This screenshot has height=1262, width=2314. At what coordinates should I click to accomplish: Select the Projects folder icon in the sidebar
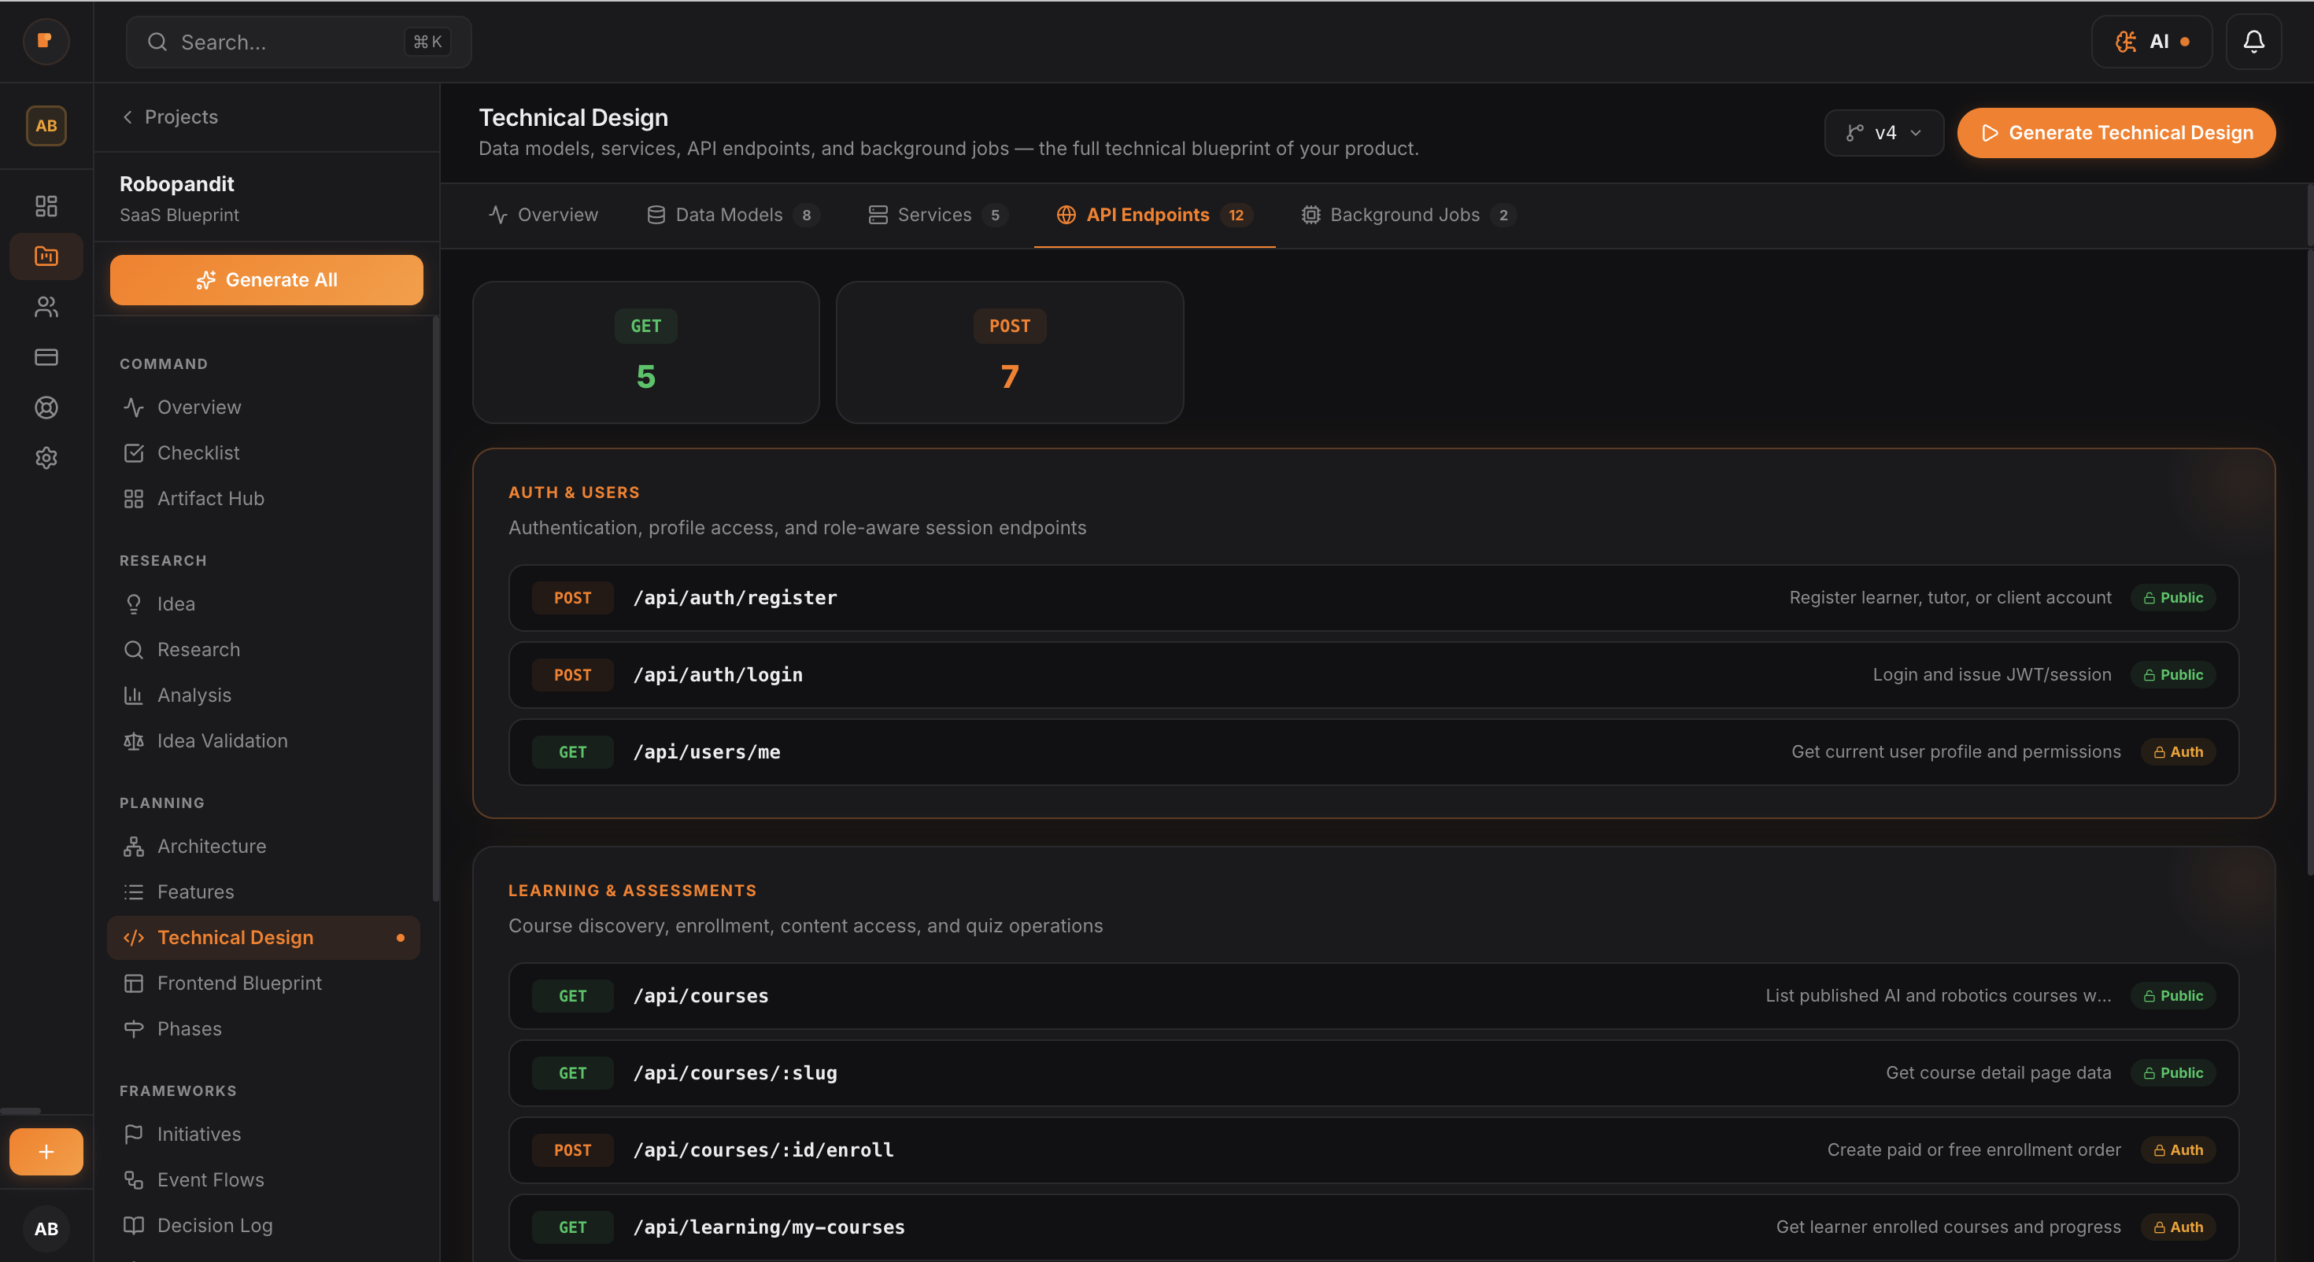click(x=46, y=256)
